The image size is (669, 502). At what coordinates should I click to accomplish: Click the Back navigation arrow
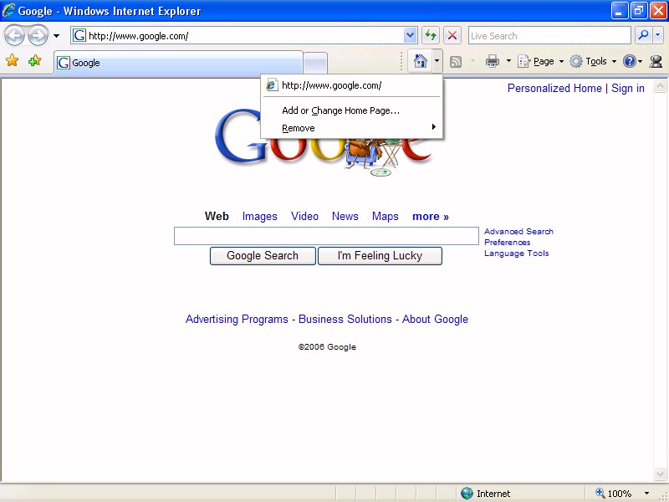[x=15, y=35]
